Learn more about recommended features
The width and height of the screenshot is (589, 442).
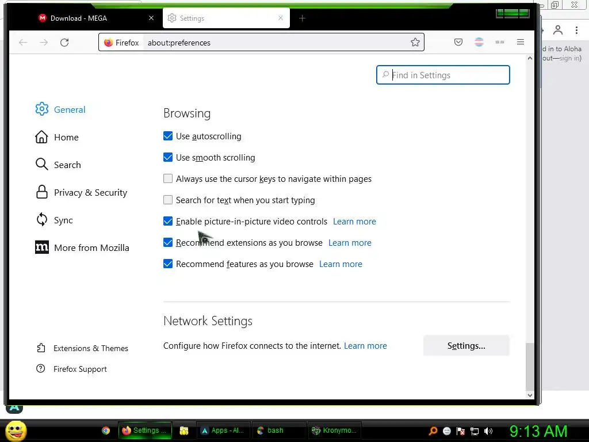[x=341, y=264]
